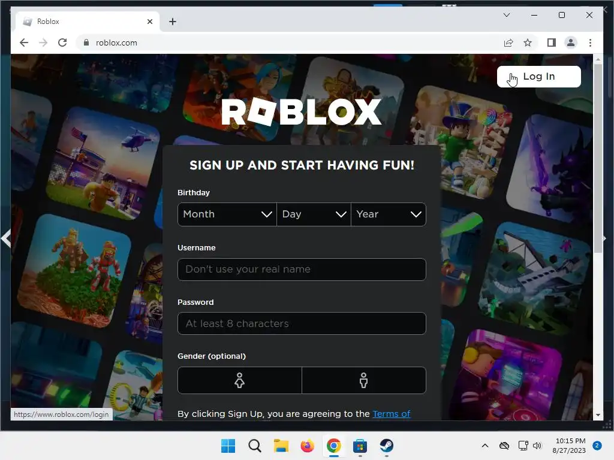Screen dimensions: 614x460
Task: Minimize the Chrome window
Action: coord(534,15)
